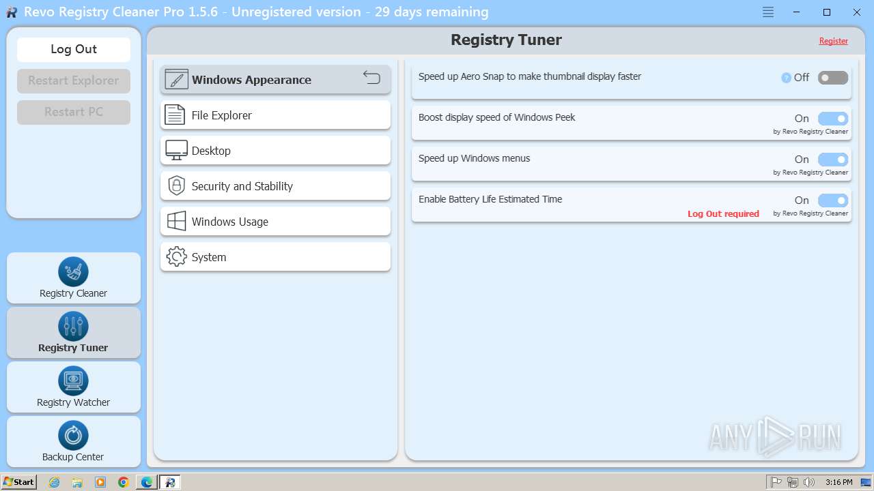Click the File Explorer document icon
Viewport: 874px width, 491px height.
(x=175, y=115)
